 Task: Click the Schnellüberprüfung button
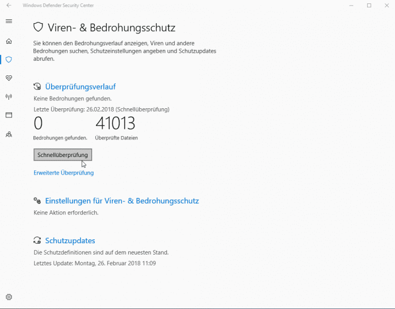click(x=62, y=154)
